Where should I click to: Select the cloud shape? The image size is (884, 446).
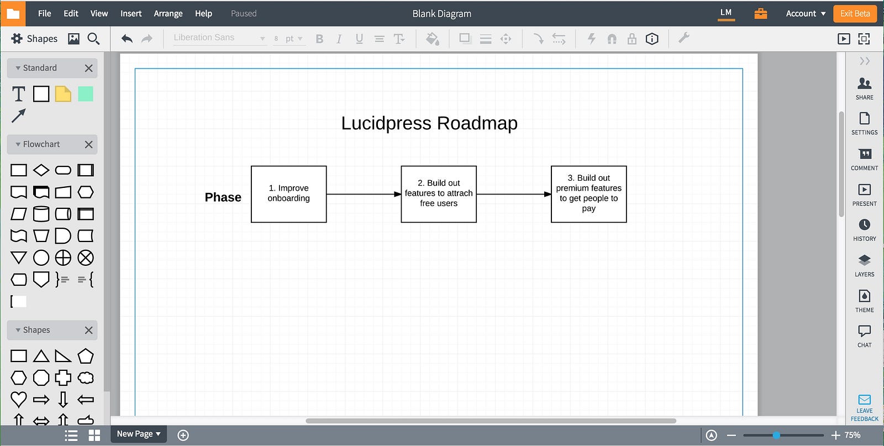tap(86, 378)
